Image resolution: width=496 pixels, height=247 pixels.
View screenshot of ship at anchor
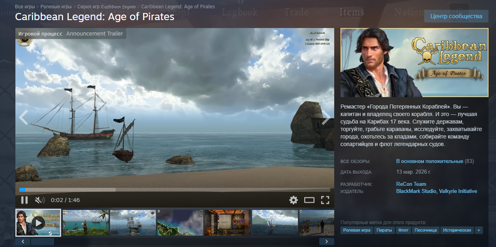point(133,223)
